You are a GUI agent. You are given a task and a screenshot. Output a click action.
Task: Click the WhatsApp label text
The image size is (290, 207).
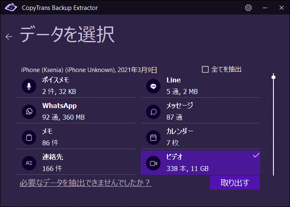coord(59,106)
